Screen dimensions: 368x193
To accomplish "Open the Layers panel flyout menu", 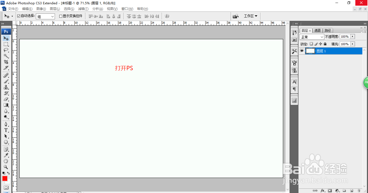I will [x=364, y=32].
